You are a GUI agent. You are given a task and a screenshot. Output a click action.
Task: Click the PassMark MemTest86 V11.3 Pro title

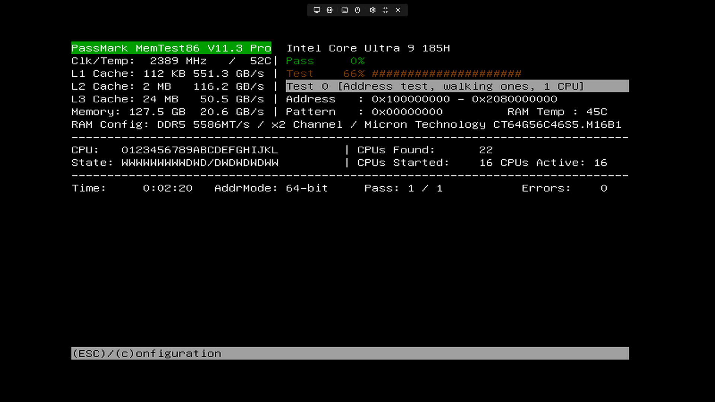click(171, 48)
